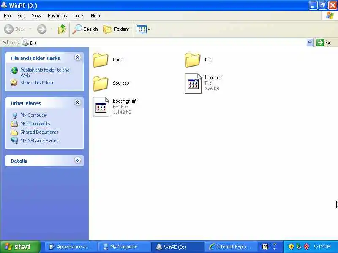Click the taskbar clock 9:12 PM

coord(322,247)
